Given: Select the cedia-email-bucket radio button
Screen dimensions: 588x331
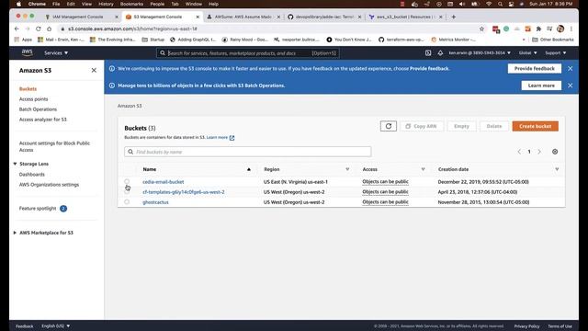Looking at the screenshot, I should pyautogui.click(x=127, y=182).
